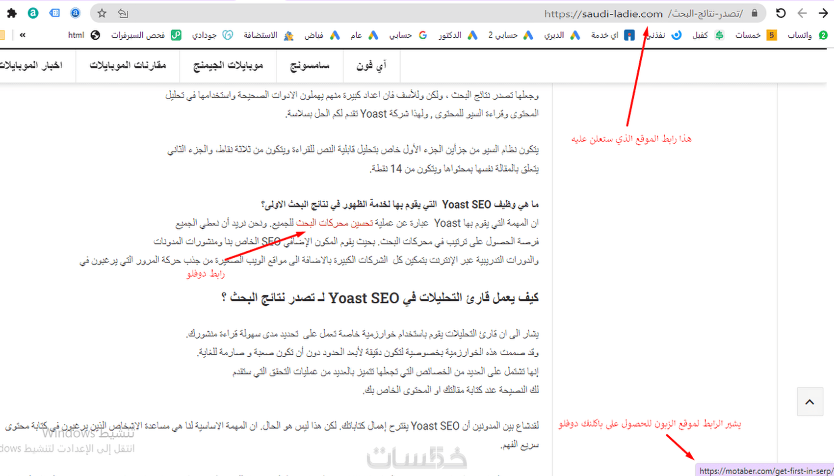The image size is (834, 476).
Task: Click the blue circled-a extension icon
Action: pyautogui.click(x=75, y=13)
